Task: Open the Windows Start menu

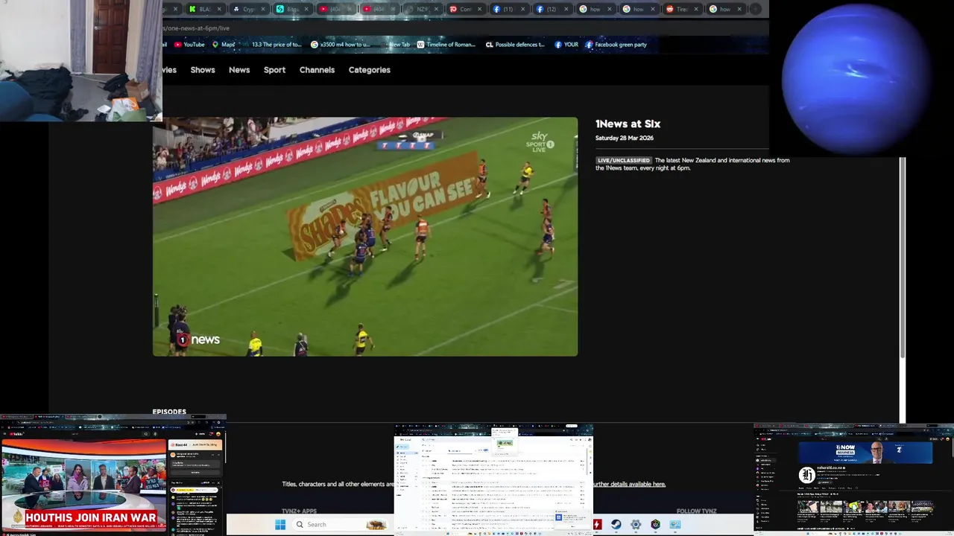Action: 280,524
